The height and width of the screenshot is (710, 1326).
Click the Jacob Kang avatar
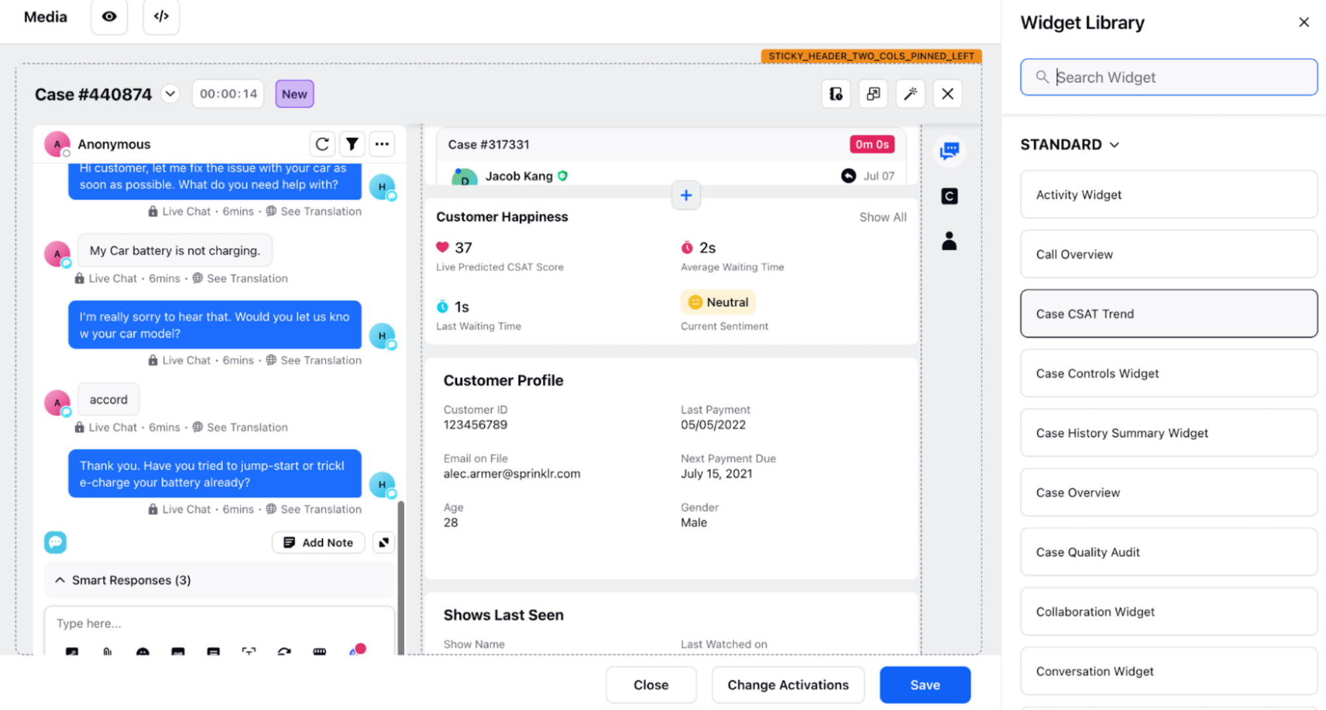click(x=464, y=177)
